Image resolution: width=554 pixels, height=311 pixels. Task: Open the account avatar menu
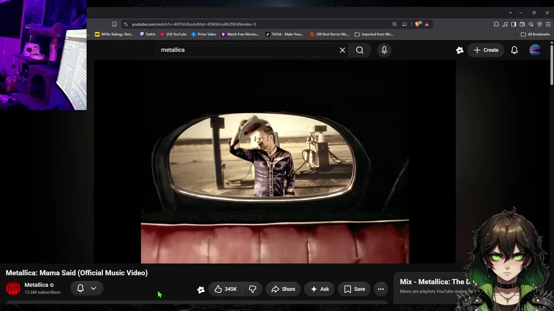pos(535,50)
